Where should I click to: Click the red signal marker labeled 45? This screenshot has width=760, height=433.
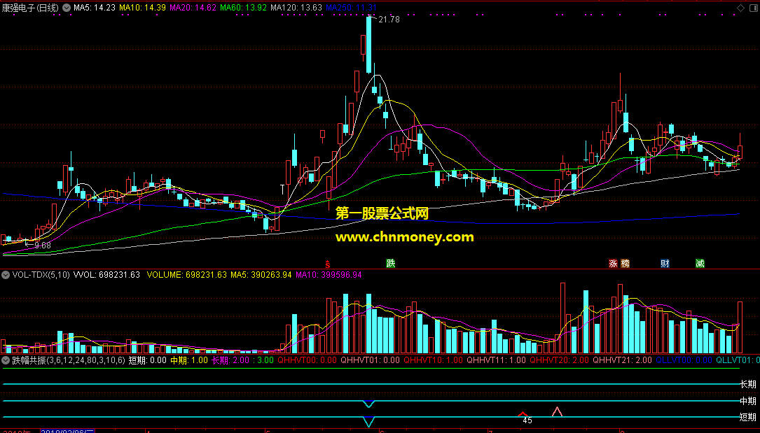point(523,414)
